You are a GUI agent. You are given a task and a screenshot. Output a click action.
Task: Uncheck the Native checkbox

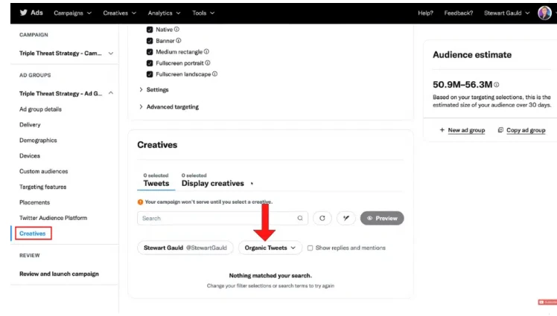(x=150, y=30)
